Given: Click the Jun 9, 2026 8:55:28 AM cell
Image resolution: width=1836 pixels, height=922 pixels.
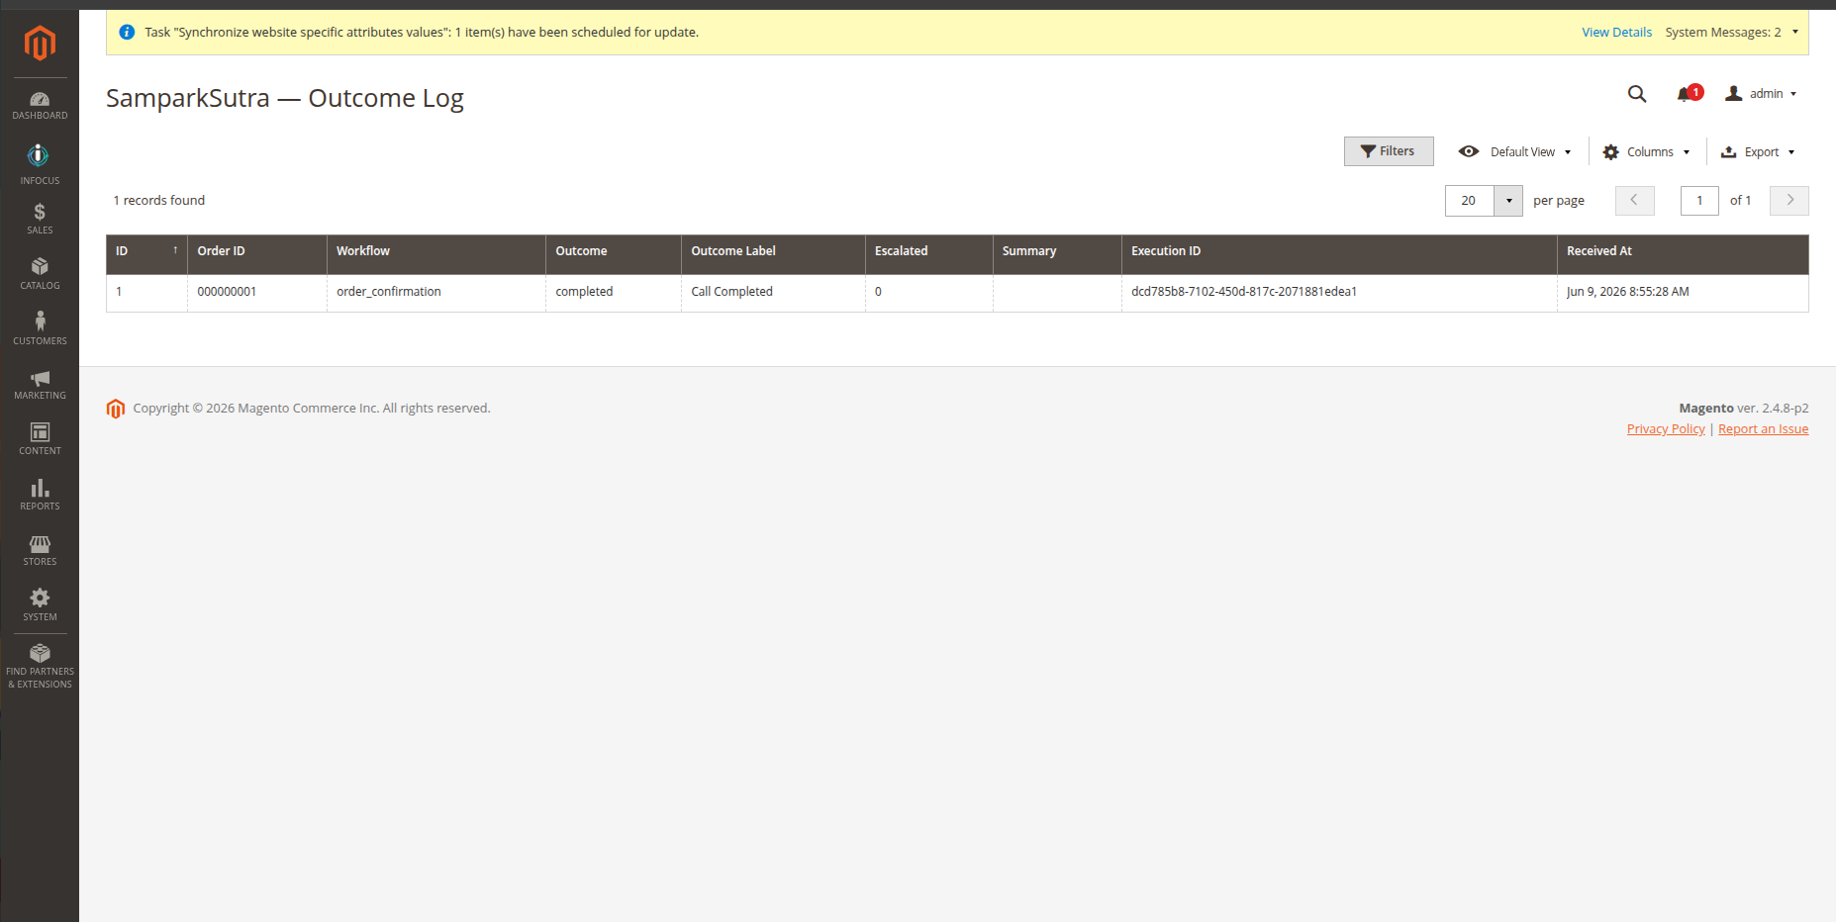Looking at the screenshot, I should [1683, 293].
